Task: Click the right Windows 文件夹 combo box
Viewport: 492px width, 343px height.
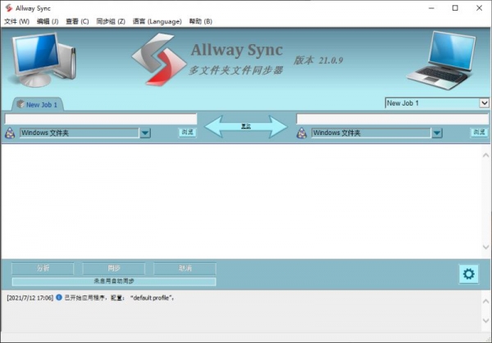Action: [377, 133]
